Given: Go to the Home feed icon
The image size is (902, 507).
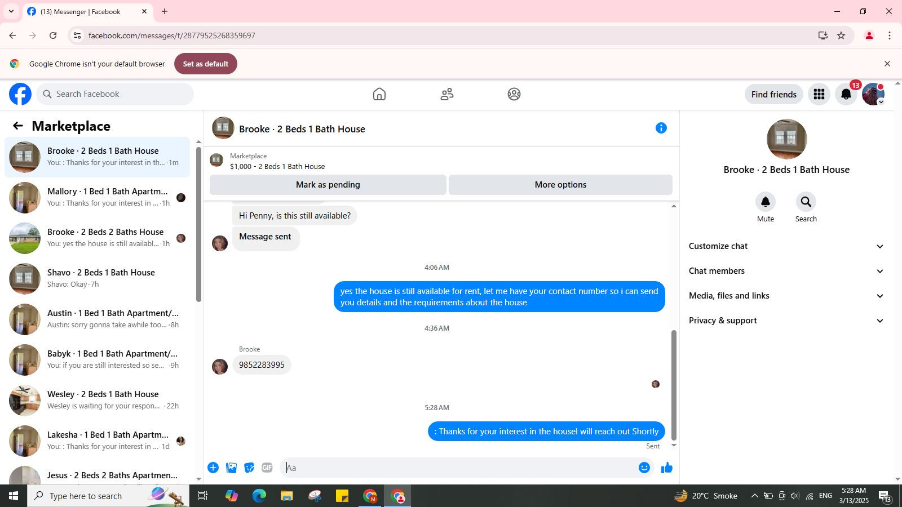Looking at the screenshot, I should click(379, 94).
